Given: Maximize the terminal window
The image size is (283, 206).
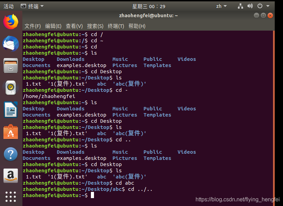Looking at the screenshot, I should [263, 15].
